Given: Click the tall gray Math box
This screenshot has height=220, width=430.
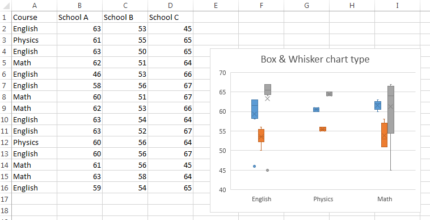Looking at the screenshot, I should point(391,110).
